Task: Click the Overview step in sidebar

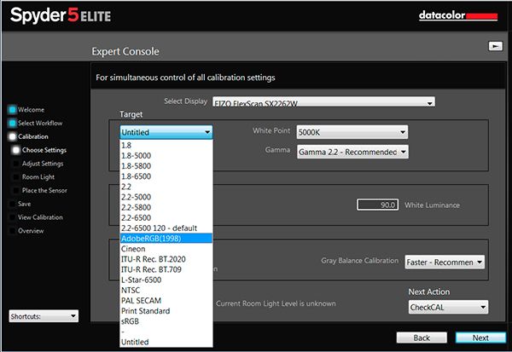Action: 31,231
